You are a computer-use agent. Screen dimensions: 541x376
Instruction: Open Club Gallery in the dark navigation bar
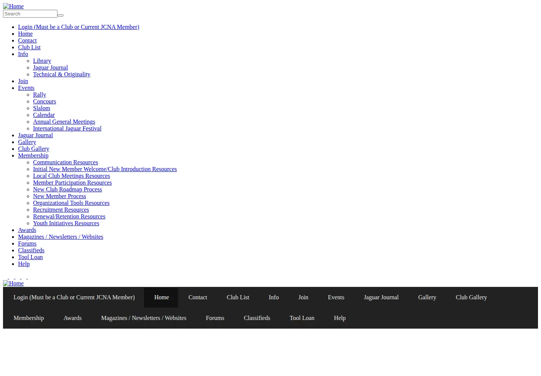tap(471, 297)
